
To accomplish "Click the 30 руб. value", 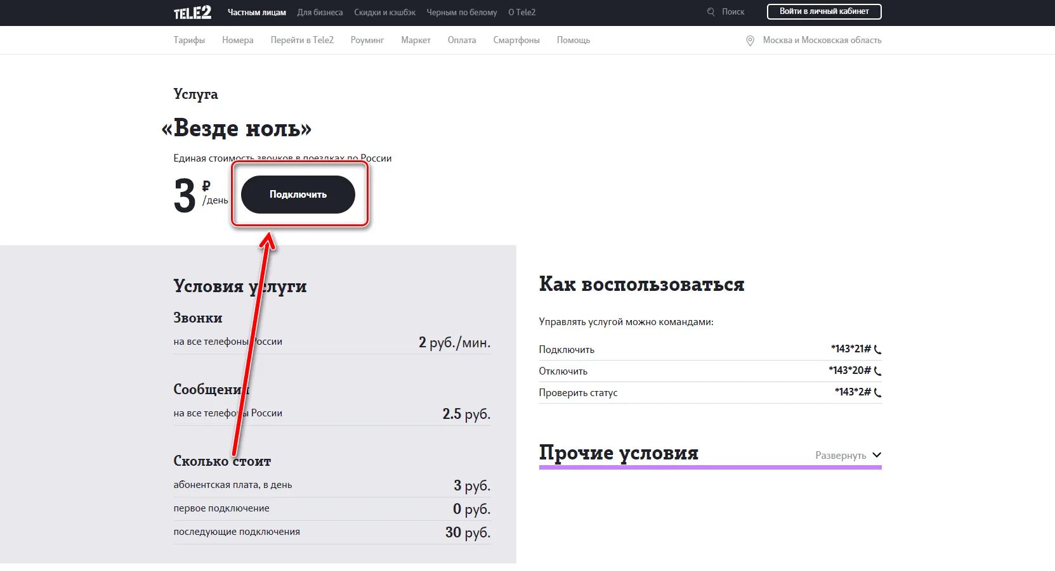I will (x=468, y=532).
